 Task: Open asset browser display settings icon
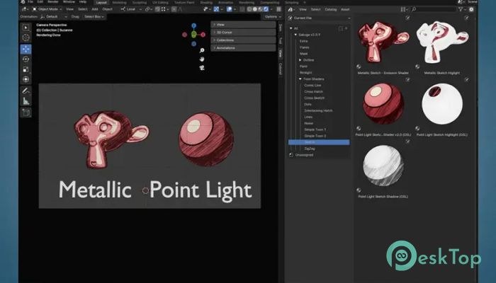[404, 9]
